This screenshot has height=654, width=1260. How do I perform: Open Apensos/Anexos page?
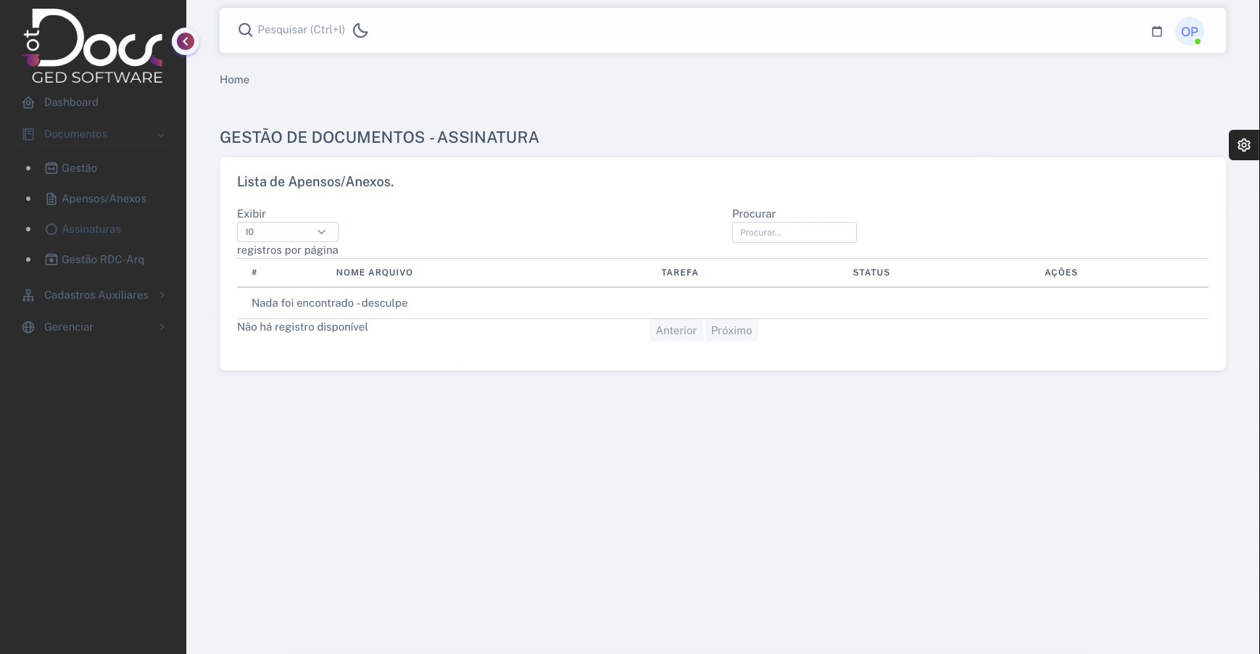(104, 199)
